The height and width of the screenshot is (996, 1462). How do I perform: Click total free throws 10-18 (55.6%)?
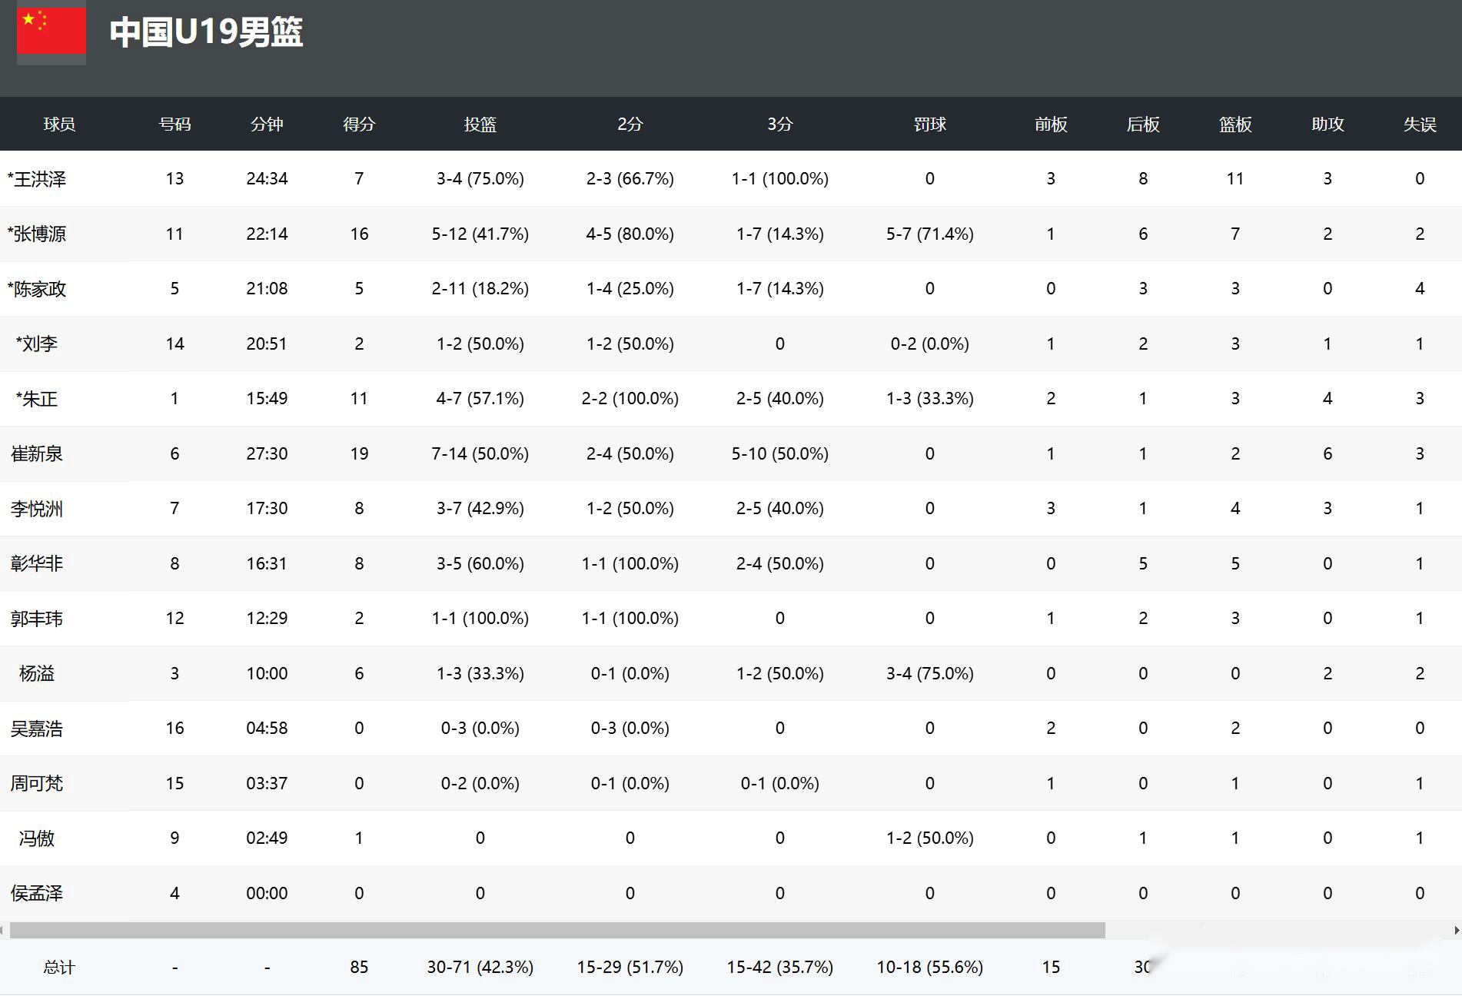point(930,967)
